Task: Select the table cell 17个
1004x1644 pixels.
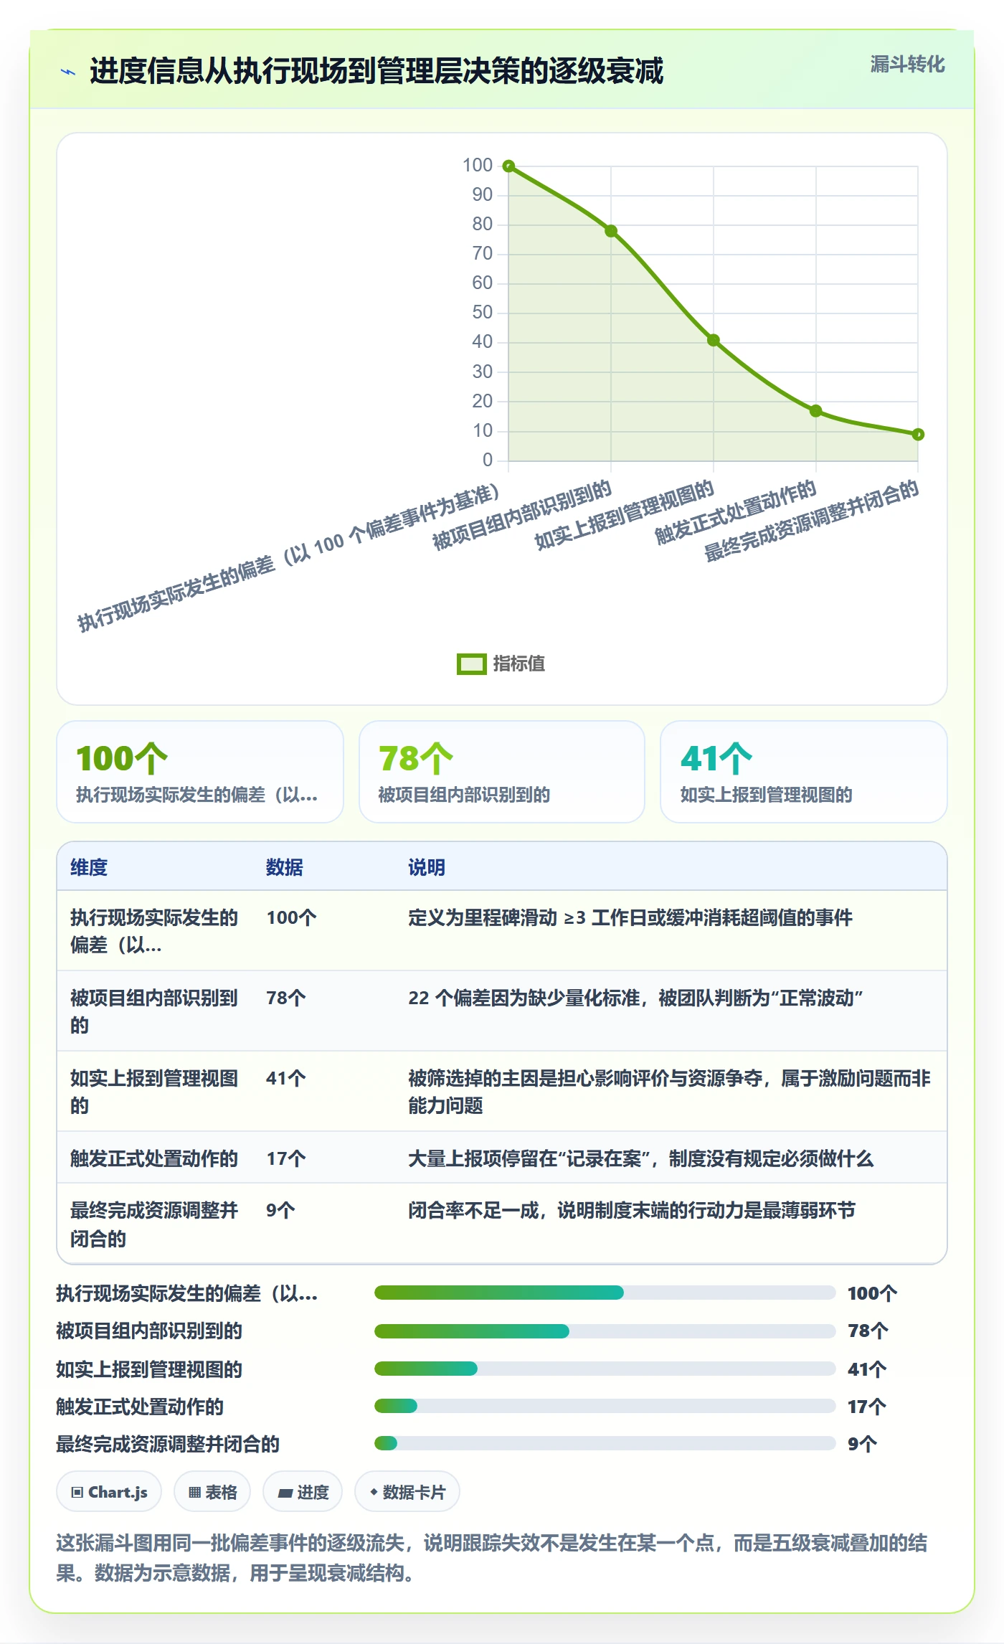Action: coord(286,1158)
